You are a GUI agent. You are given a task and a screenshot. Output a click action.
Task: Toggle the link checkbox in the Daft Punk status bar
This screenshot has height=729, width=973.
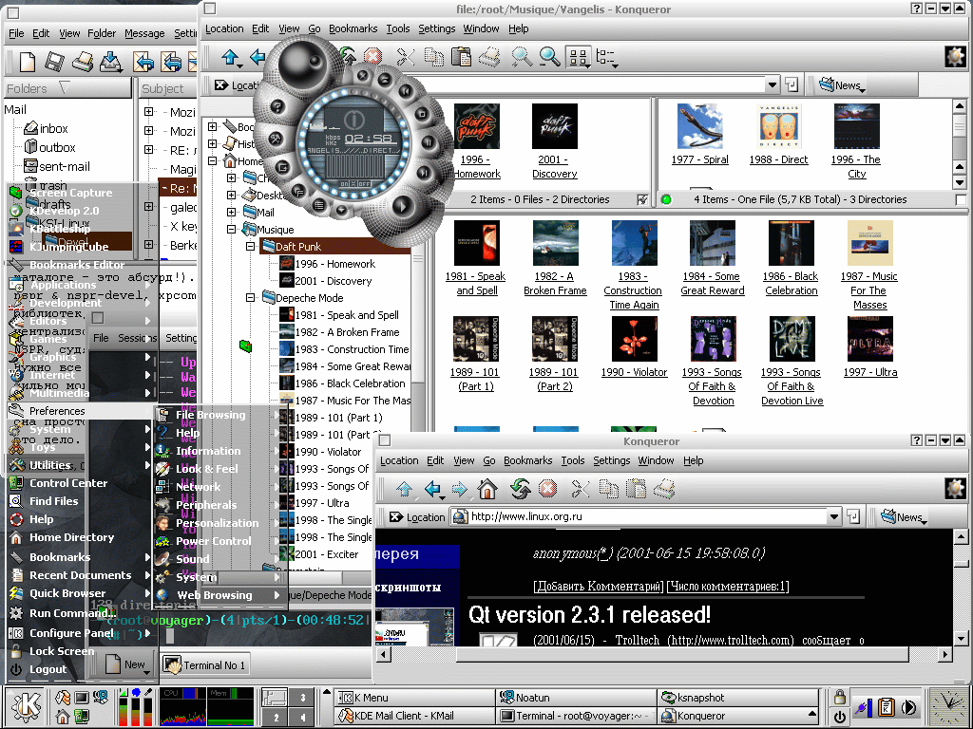pos(642,199)
